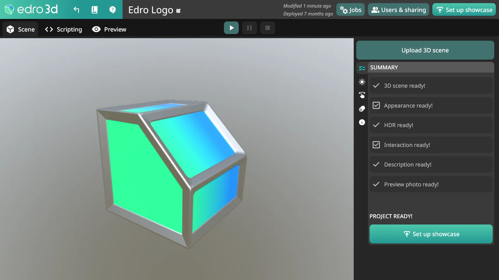Open the summary checklist sidebar icon
499x280 pixels.
[362, 68]
